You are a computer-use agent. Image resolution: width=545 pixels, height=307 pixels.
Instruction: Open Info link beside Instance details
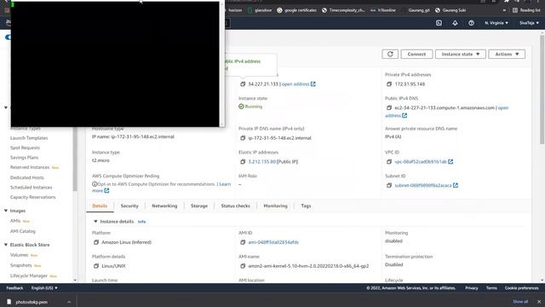(x=142, y=222)
